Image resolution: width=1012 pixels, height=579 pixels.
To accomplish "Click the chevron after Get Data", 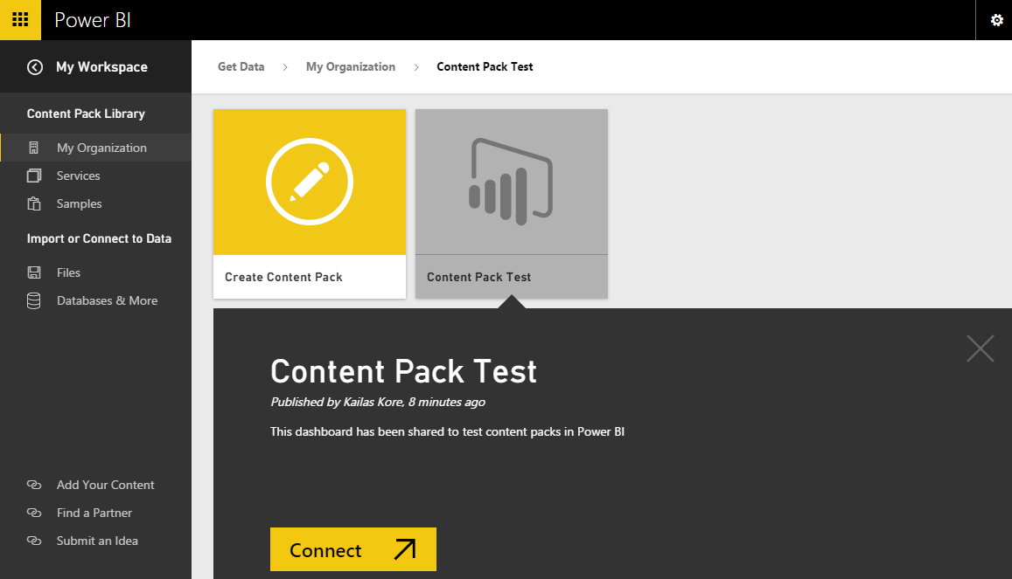I will (x=284, y=67).
